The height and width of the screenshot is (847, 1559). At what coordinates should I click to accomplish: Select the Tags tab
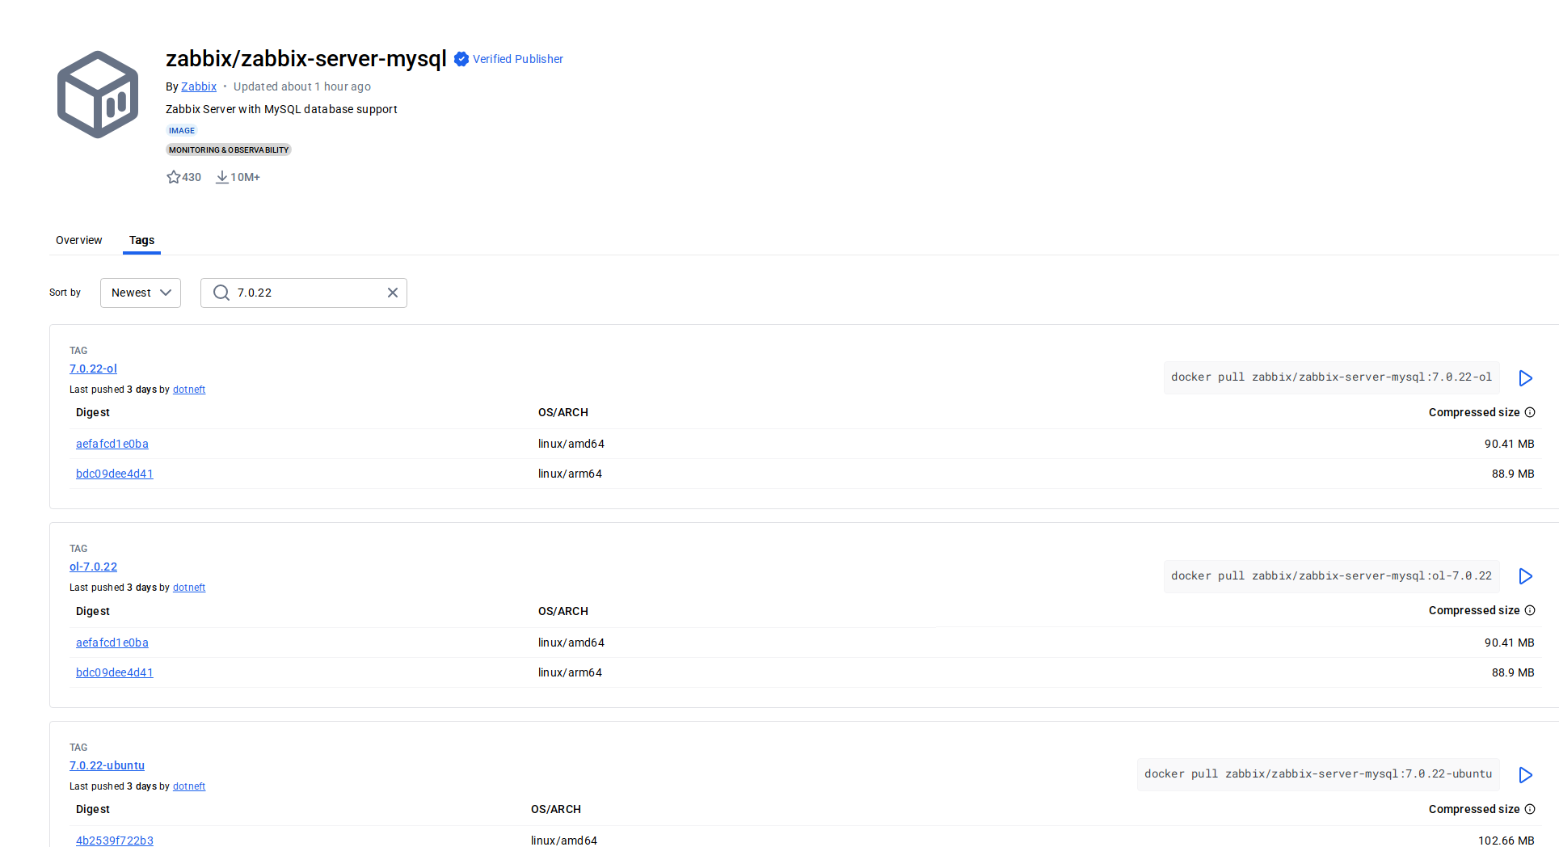[x=141, y=240]
